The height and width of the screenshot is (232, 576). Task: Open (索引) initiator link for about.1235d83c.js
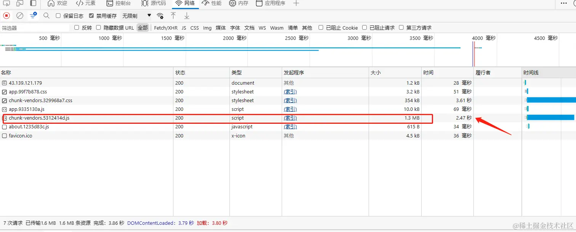pos(290,127)
